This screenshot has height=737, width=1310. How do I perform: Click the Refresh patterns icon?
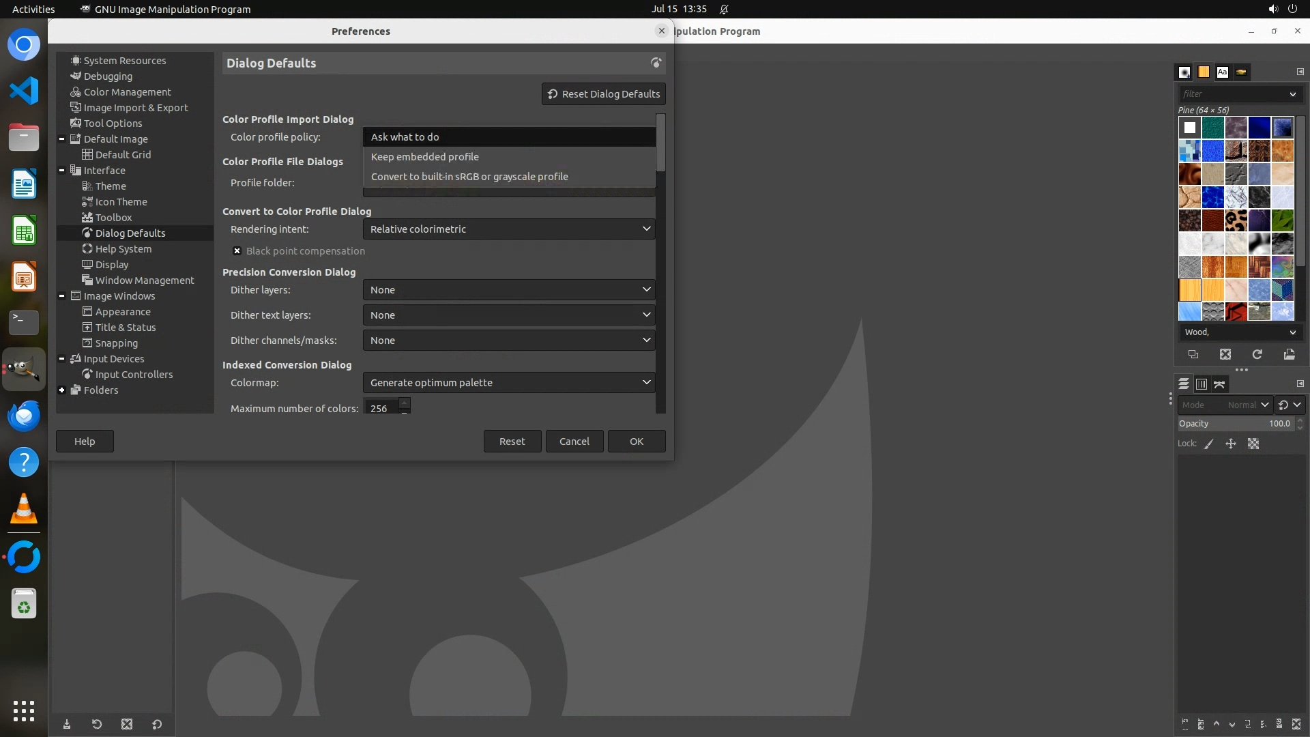click(1257, 354)
